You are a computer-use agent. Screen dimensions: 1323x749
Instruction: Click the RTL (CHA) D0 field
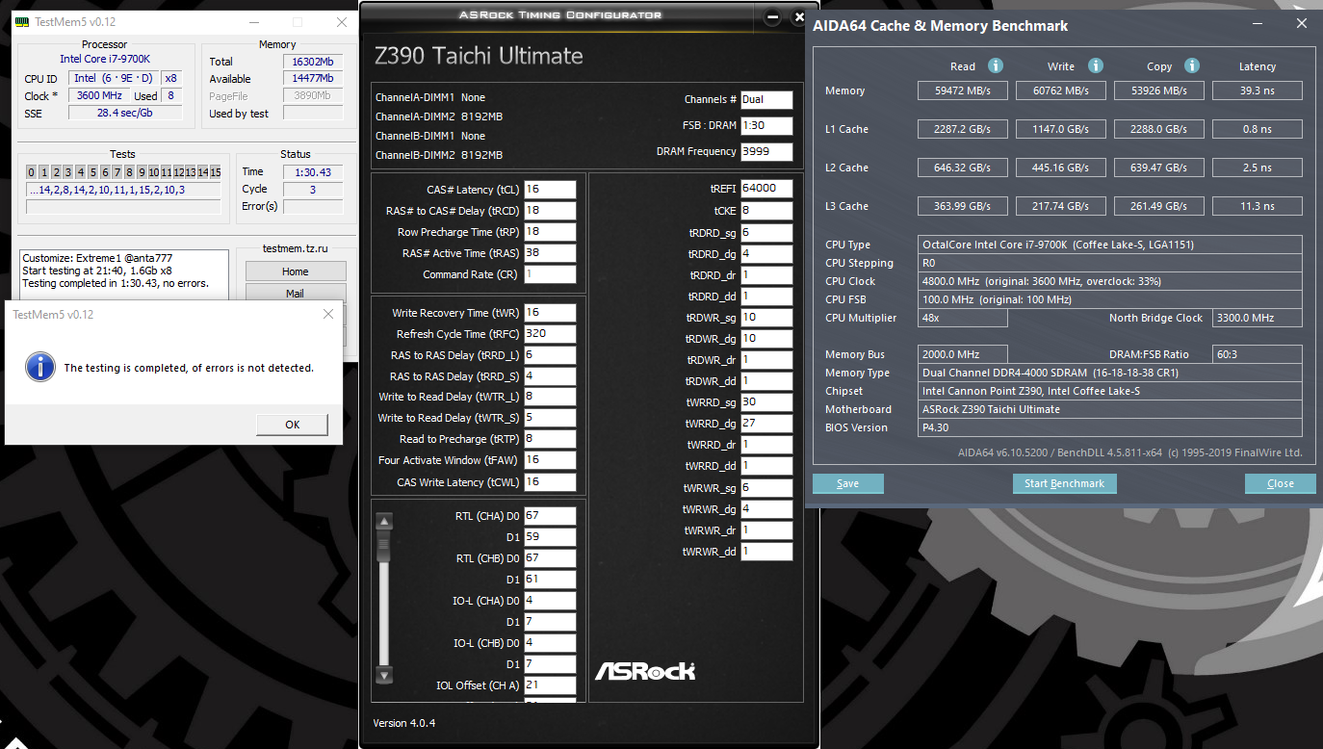click(x=550, y=516)
